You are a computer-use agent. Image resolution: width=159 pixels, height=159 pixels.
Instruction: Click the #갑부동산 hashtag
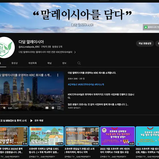click(73, 85)
